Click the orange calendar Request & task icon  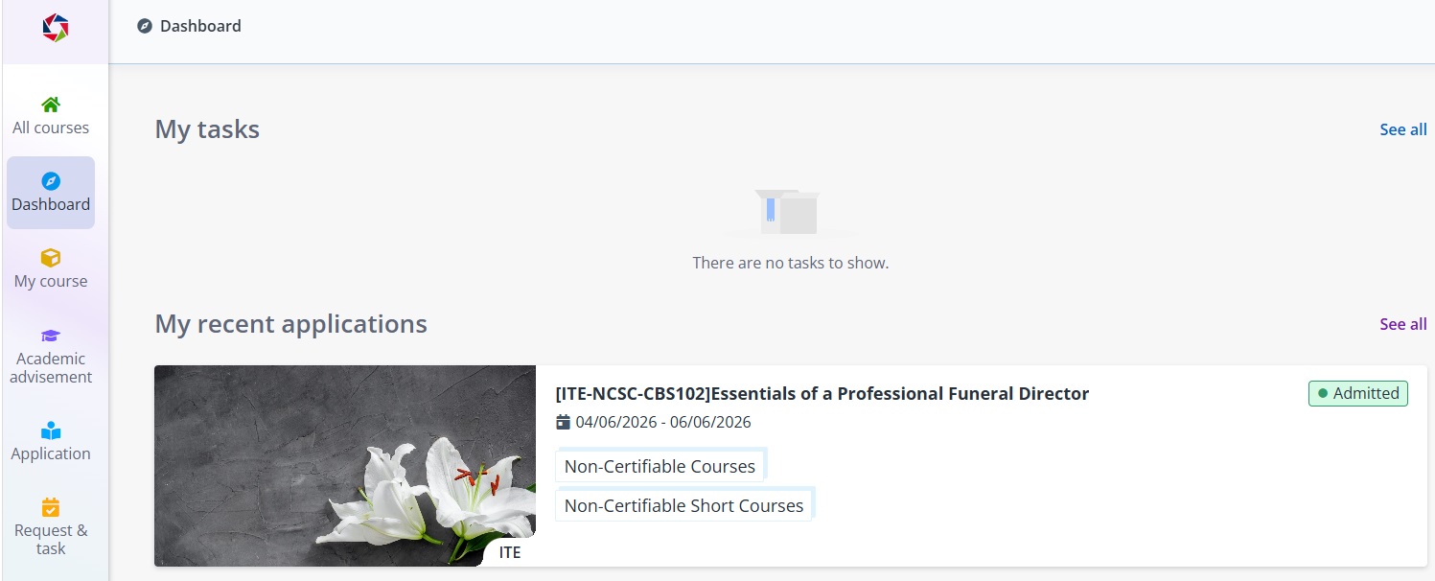[51, 507]
